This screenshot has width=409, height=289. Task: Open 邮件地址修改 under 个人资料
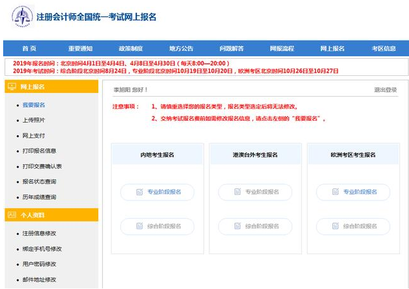coord(39,280)
